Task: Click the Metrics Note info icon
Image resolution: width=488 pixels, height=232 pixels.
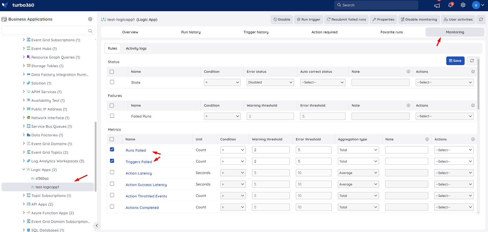Action: pos(427,139)
